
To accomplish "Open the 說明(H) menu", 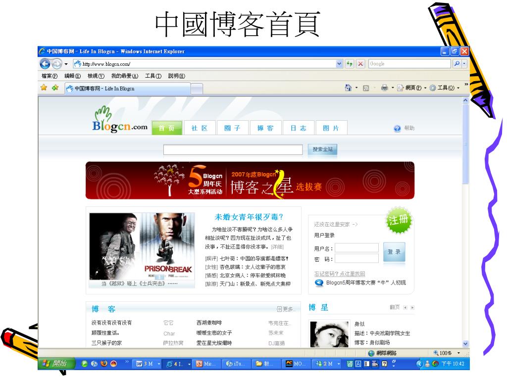I will pos(177,76).
